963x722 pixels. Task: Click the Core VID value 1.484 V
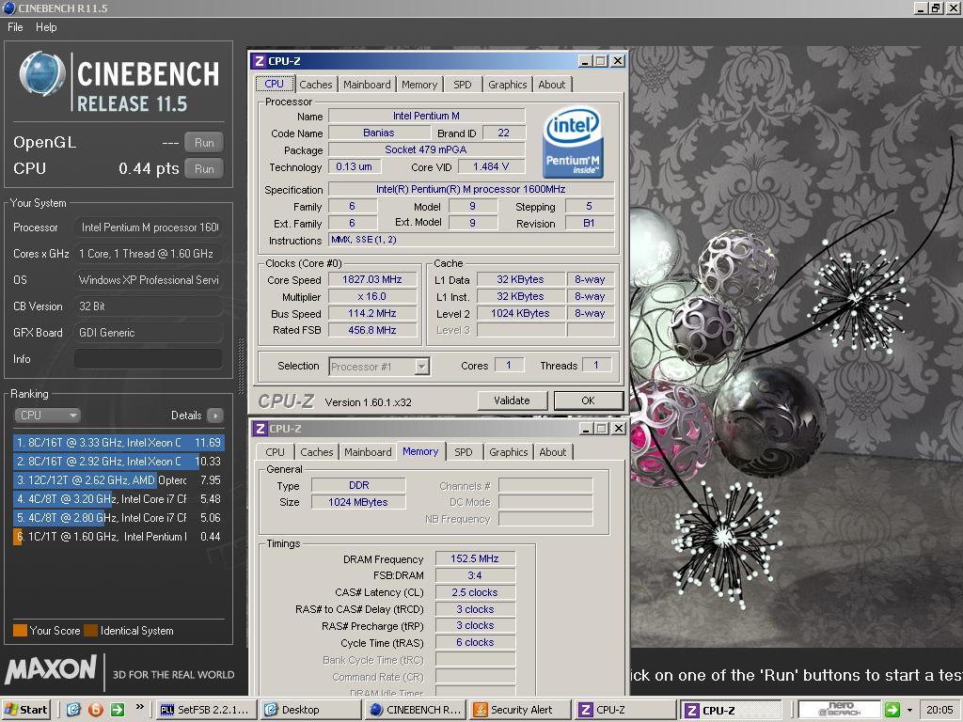pyautogui.click(x=491, y=166)
